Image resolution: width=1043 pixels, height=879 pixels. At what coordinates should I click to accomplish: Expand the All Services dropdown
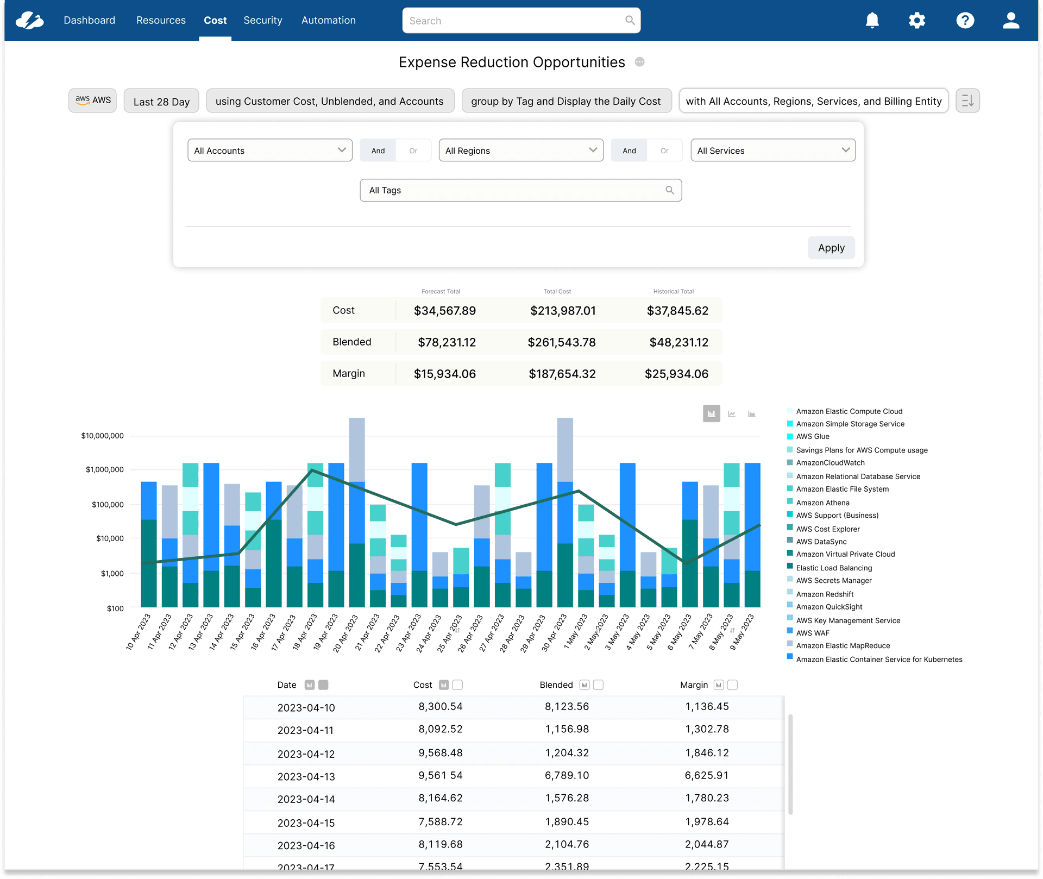tap(772, 150)
